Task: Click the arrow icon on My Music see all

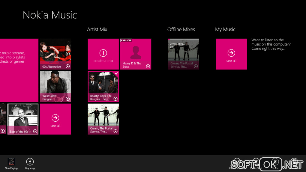Action: [231, 53]
